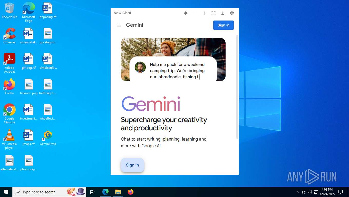Image resolution: width=349 pixels, height=197 pixels.
Task: Show hidden system tray icons
Action: (297, 192)
